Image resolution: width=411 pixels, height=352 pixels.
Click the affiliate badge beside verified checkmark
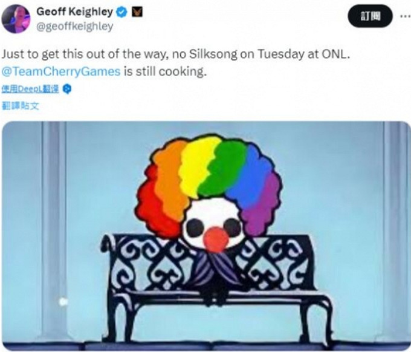pyautogui.click(x=137, y=12)
